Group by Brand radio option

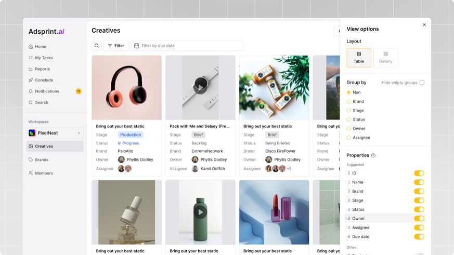[348, 101]
